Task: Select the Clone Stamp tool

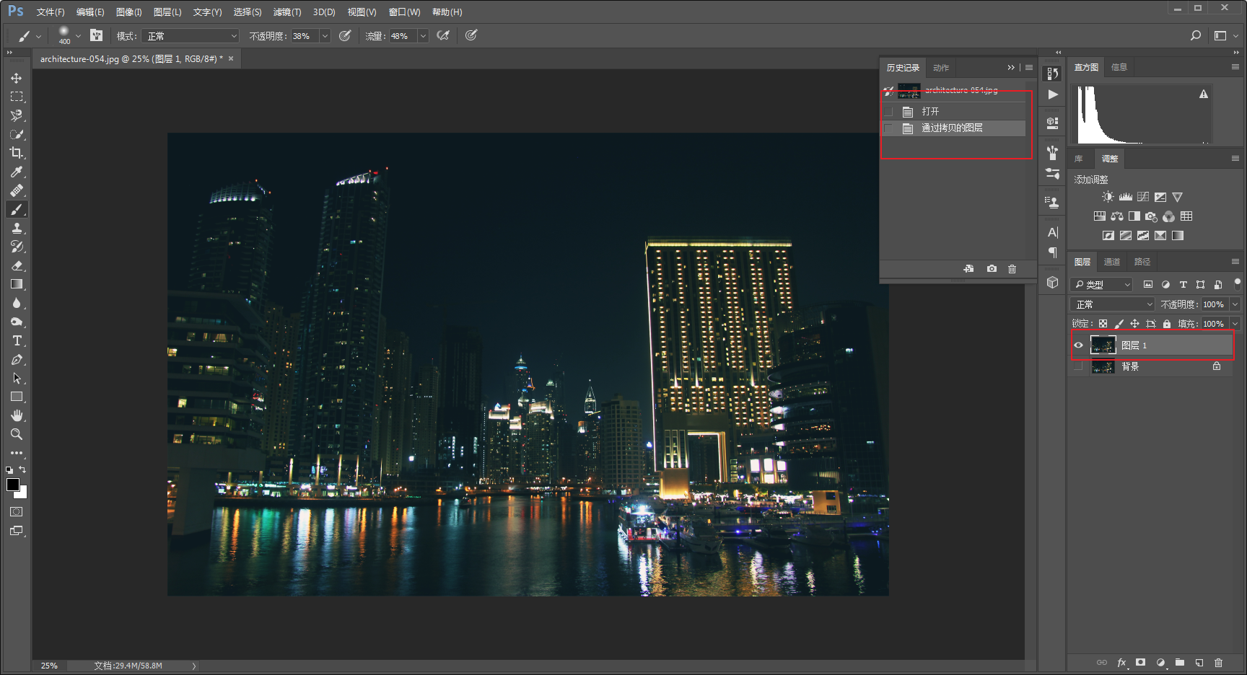Action: pos(16,228)
